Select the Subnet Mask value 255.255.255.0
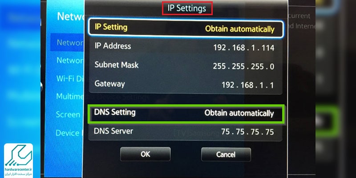 243,66
